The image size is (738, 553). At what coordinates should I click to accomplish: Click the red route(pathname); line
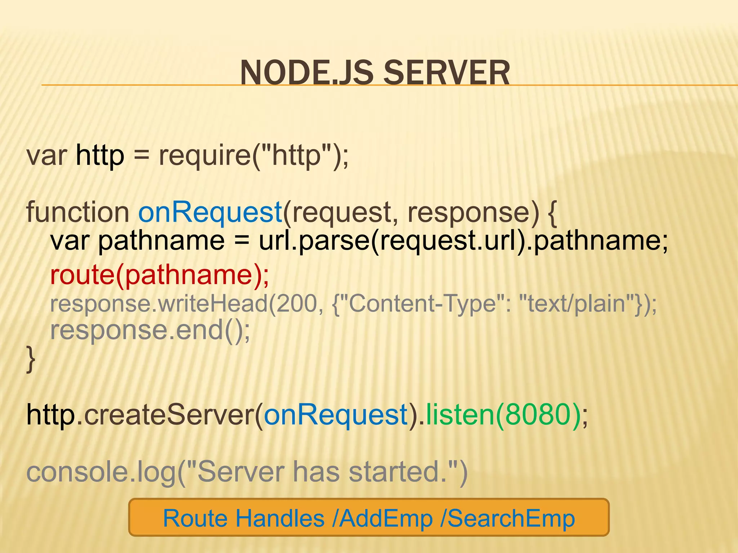pos(160,275)
